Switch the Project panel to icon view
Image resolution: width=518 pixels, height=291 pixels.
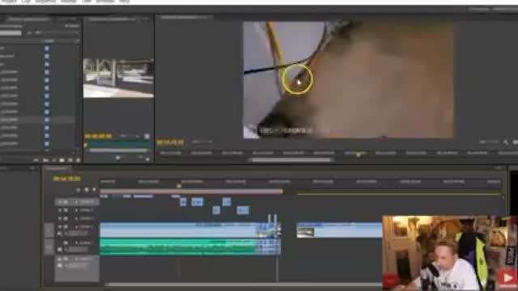click(45, 160)
